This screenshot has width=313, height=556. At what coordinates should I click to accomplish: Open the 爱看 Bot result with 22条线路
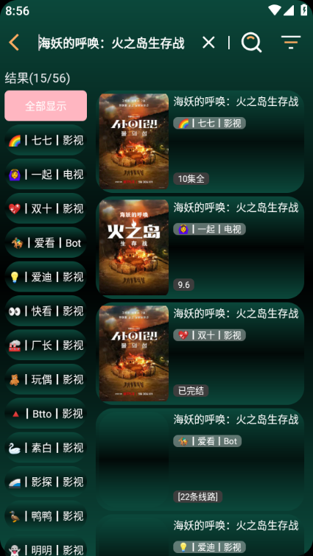pyautogui.click(x=200, y=460)
